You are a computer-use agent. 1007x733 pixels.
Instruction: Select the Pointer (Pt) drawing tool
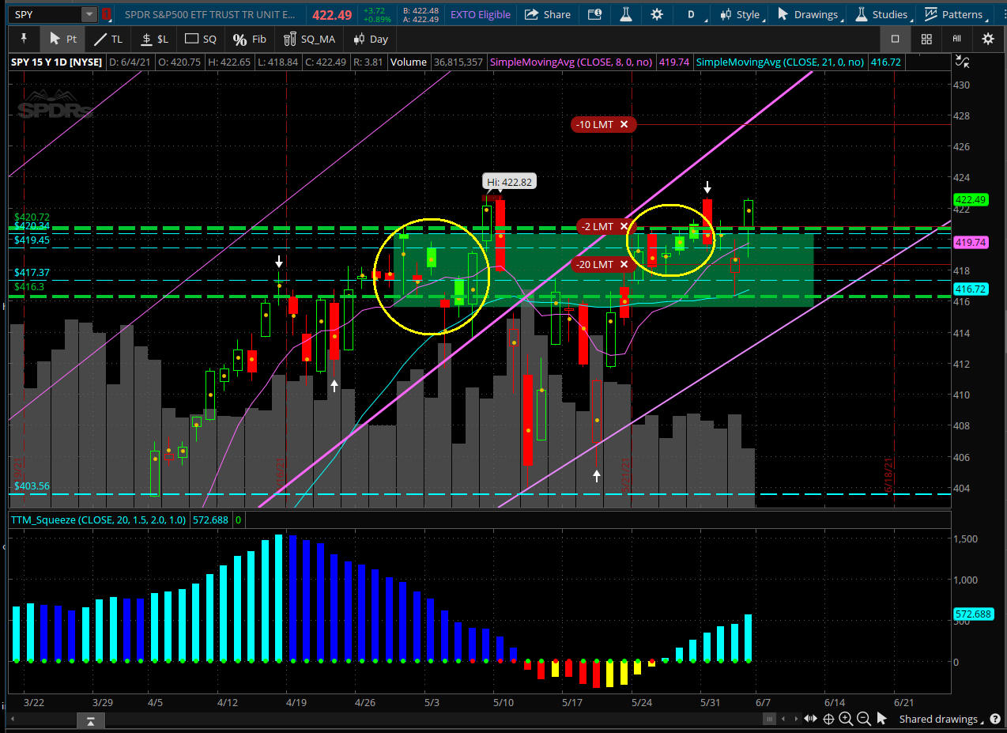[63, 39]
